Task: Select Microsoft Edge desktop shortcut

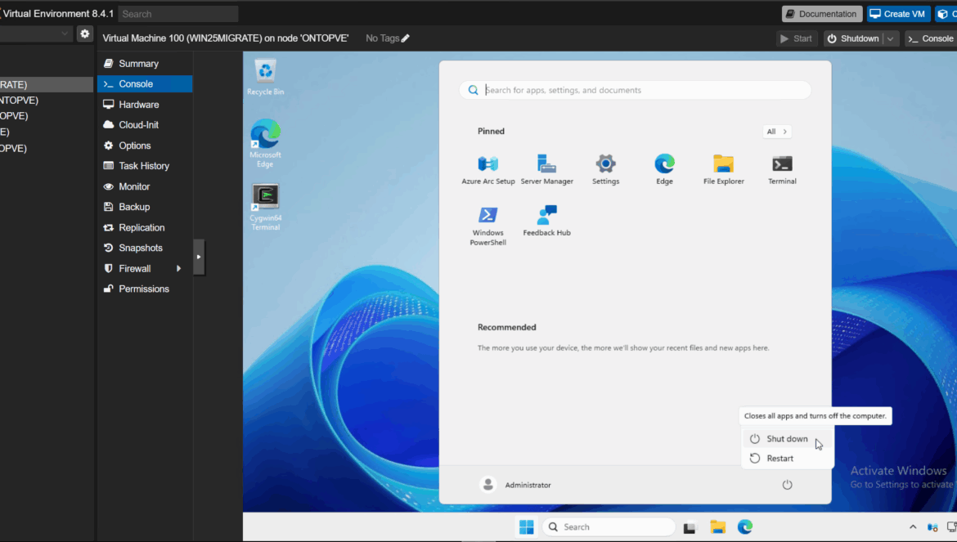Action: [266, 143]
